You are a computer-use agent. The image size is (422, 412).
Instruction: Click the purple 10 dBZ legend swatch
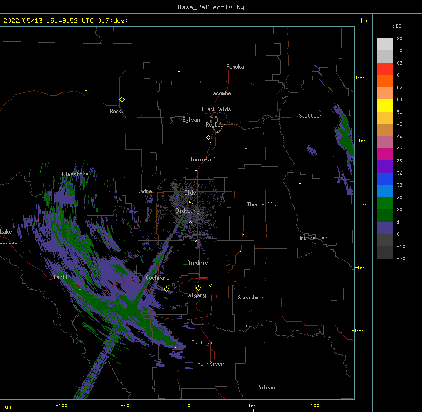385,228
